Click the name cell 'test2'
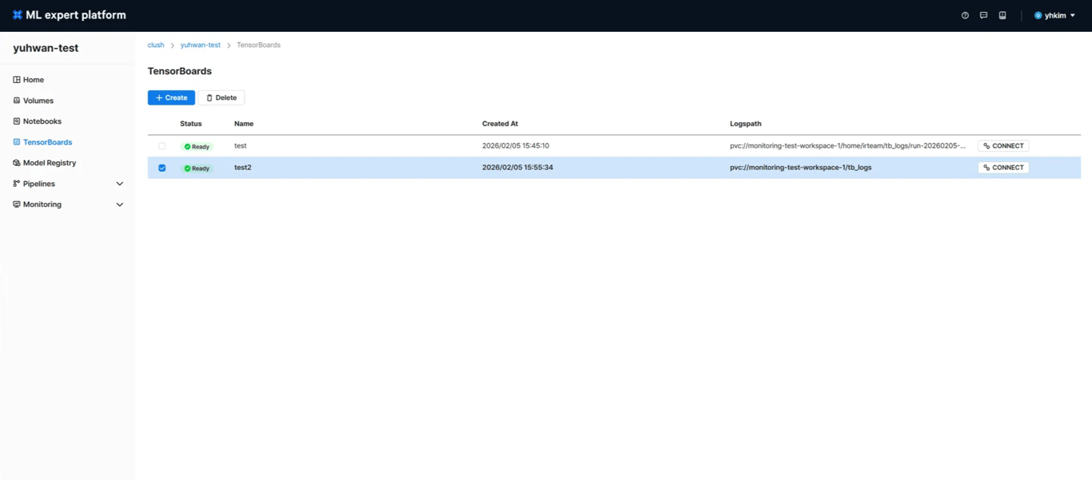1092x480 pixels. point(243,168)
